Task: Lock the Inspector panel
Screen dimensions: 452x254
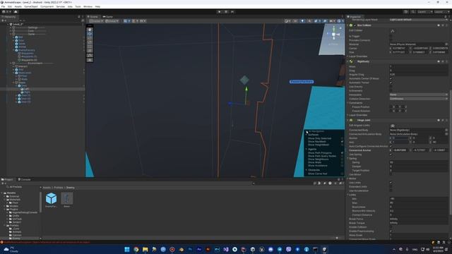Action: 446,17
